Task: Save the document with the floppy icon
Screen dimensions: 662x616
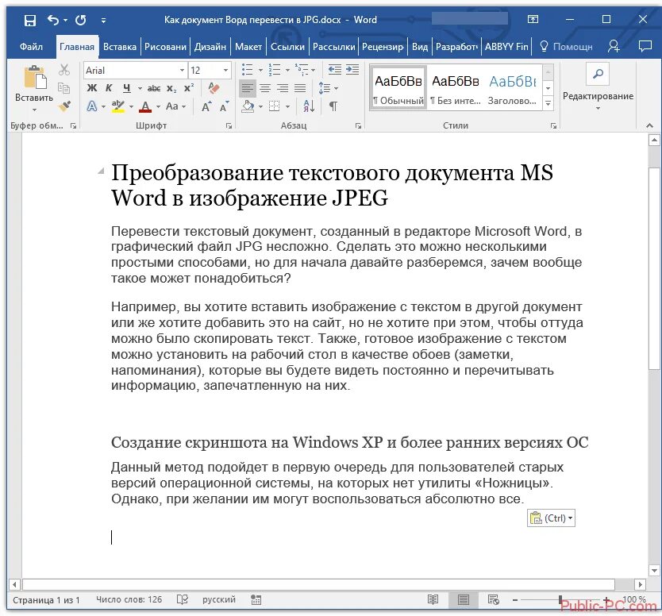Action: pyautogui.click(x=30, y=20)
